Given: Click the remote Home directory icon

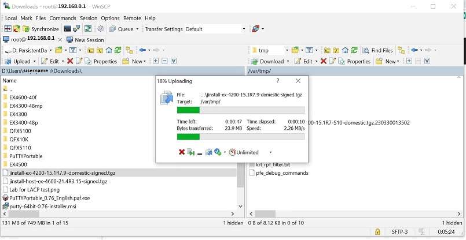Looking at the screenshot, I should (345, 50).
